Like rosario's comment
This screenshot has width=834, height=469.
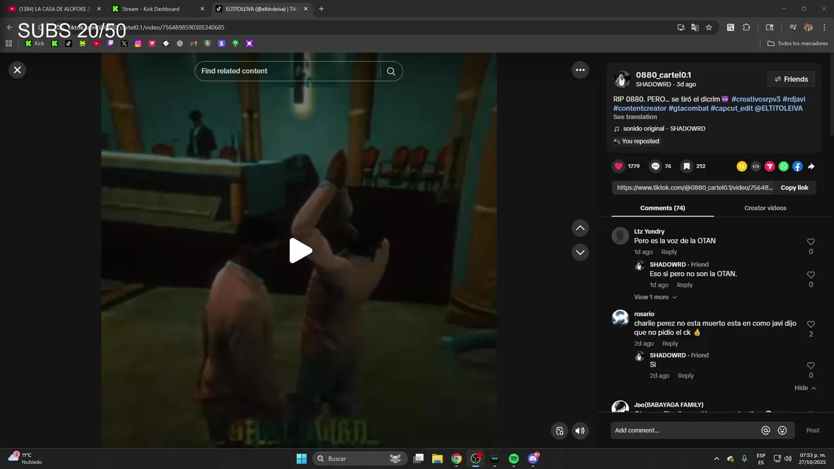(x=811, y=324)
